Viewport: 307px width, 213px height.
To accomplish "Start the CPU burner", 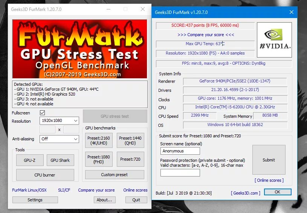I will point(45,175).
